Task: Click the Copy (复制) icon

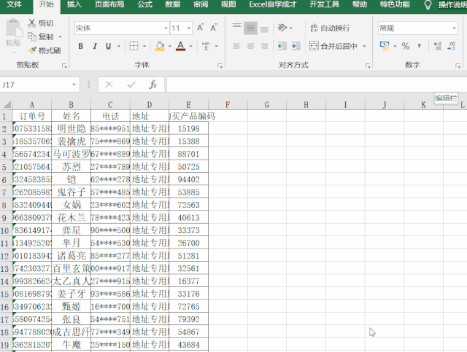Action: coord(32,36)
